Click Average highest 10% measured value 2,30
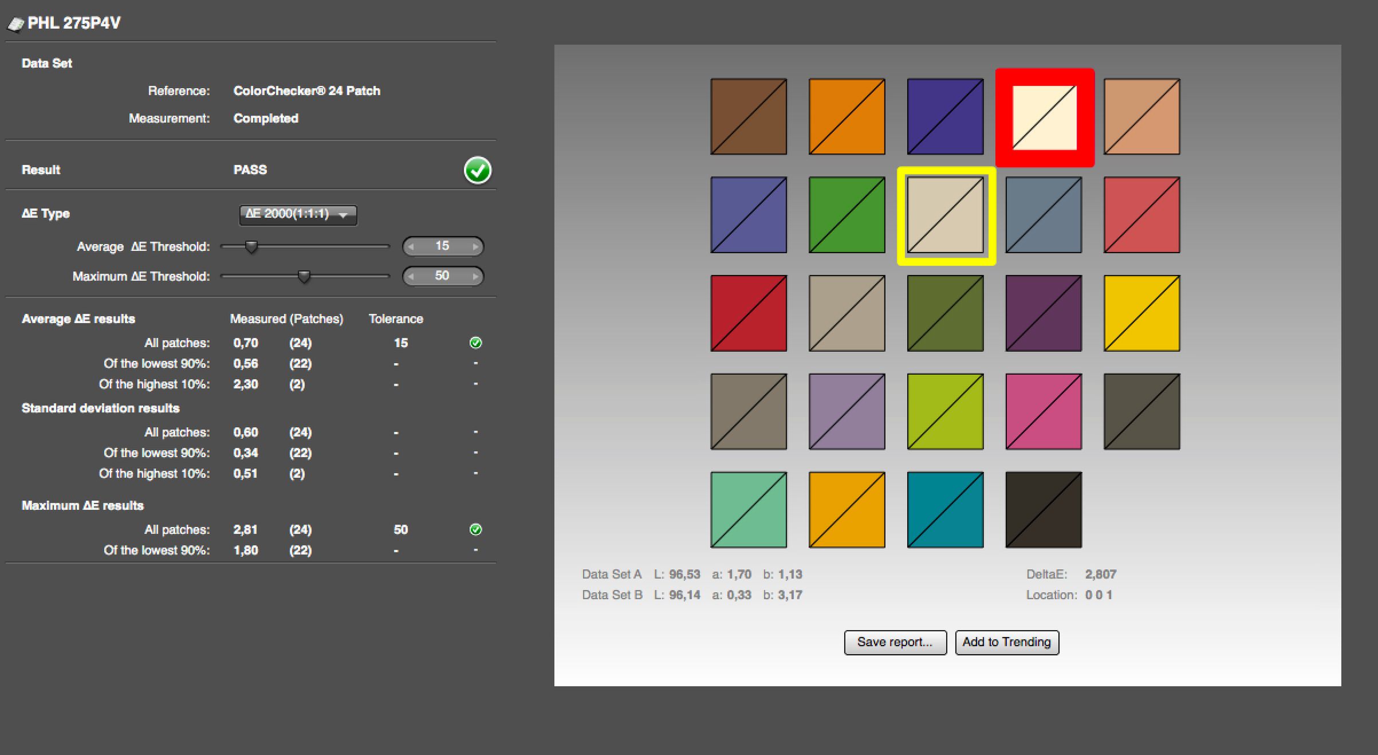 (246, 384)
